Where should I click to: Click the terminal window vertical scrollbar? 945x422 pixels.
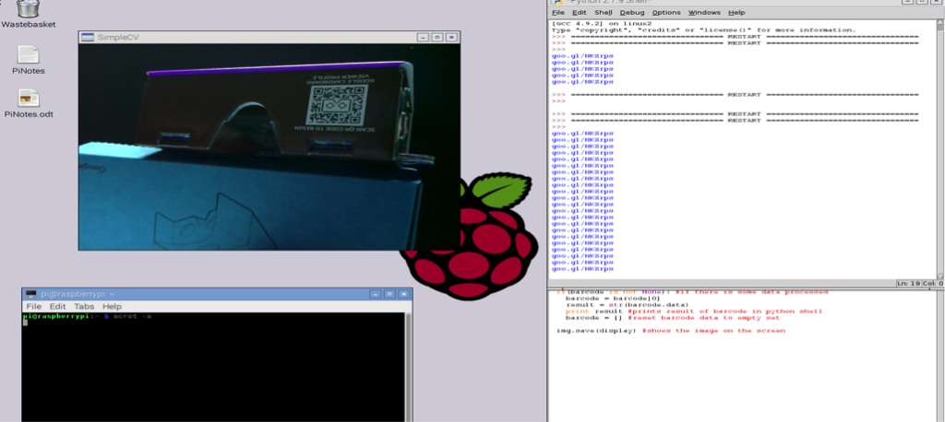pos(409,366)
